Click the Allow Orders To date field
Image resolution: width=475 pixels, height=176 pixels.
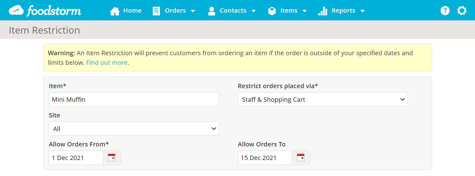[x=264, y=158]
